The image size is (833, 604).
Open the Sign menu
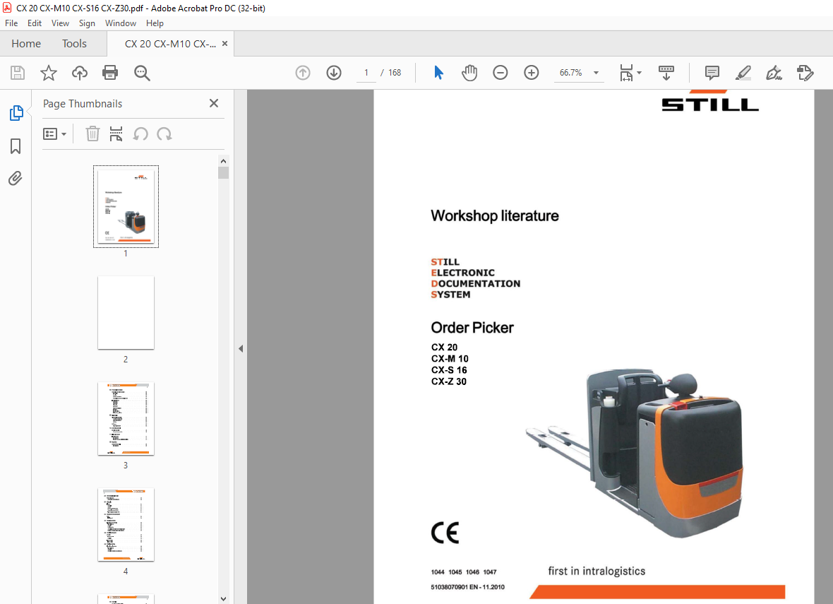(x=87, y=23)
